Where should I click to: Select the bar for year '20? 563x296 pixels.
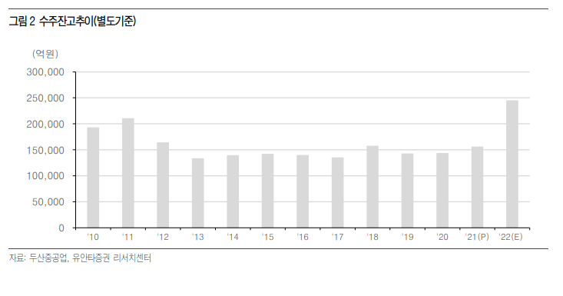coord(442,191)
